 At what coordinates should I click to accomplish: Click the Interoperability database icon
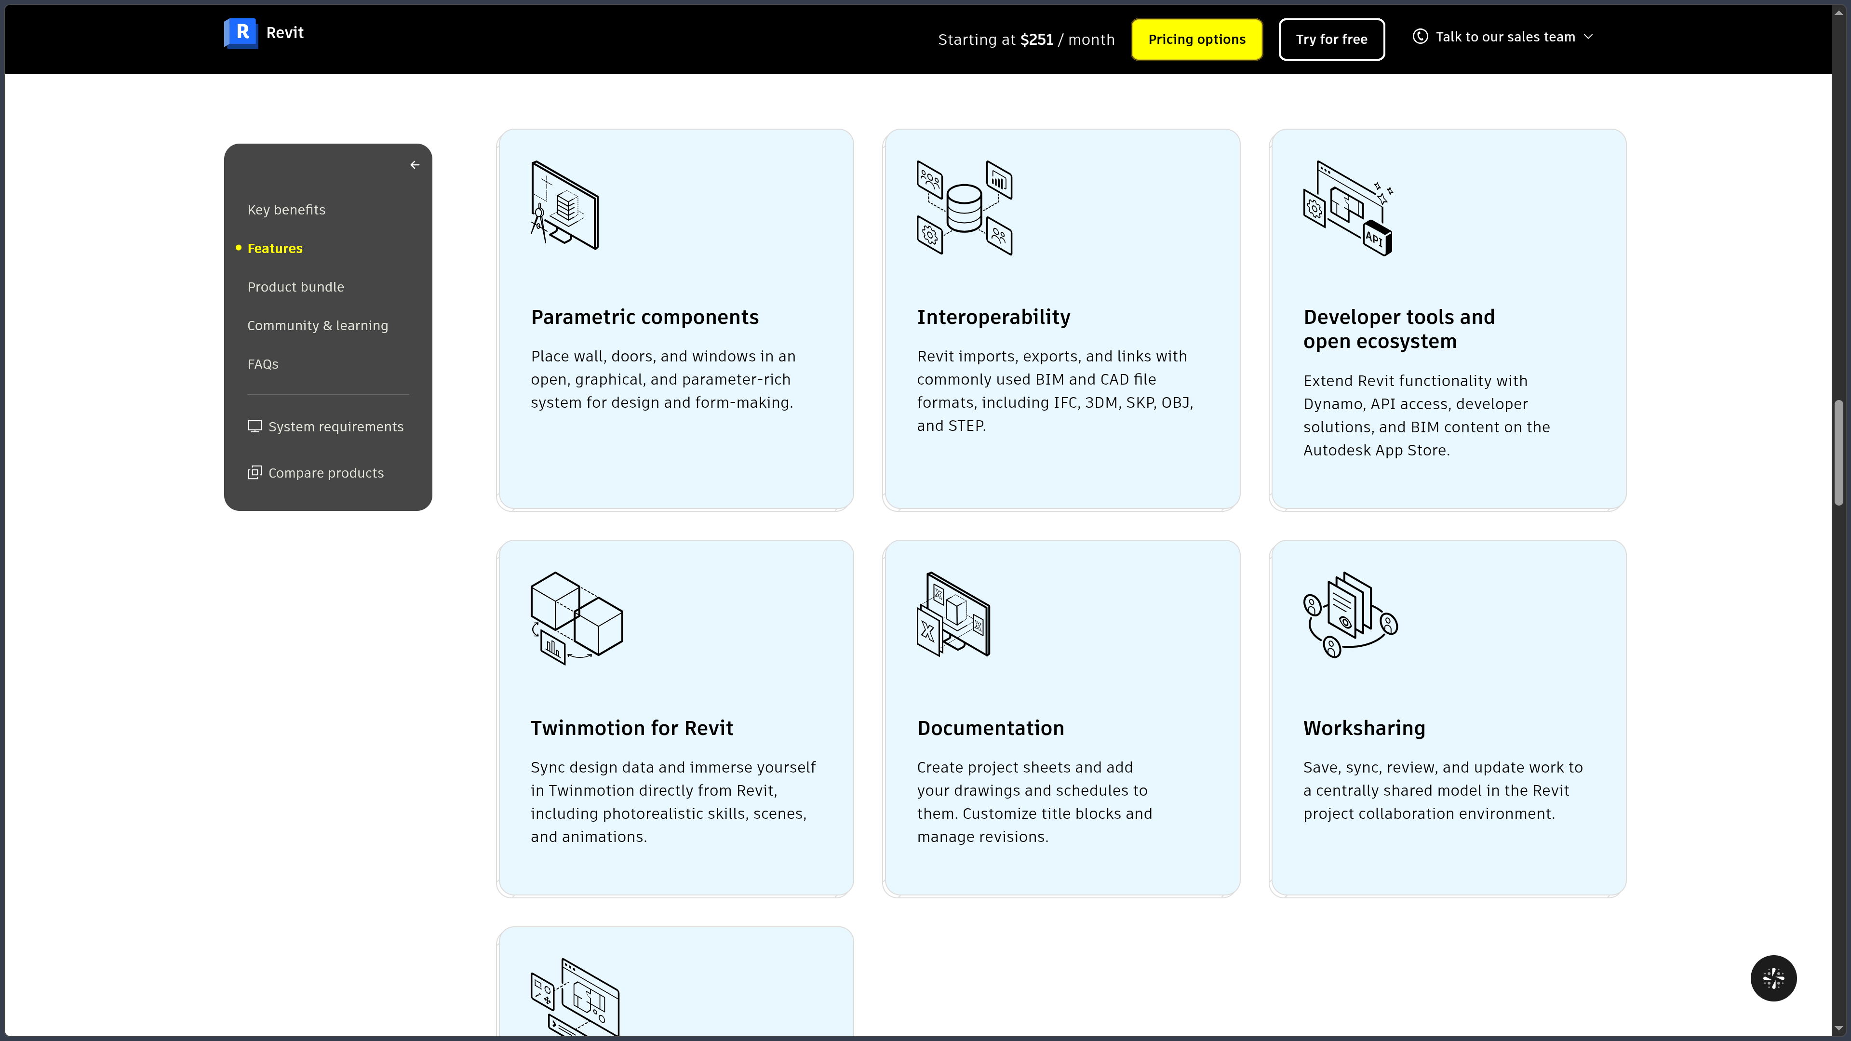coord(964,208)
